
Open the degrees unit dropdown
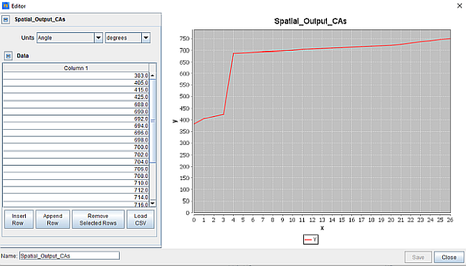[x=146, y=38]
